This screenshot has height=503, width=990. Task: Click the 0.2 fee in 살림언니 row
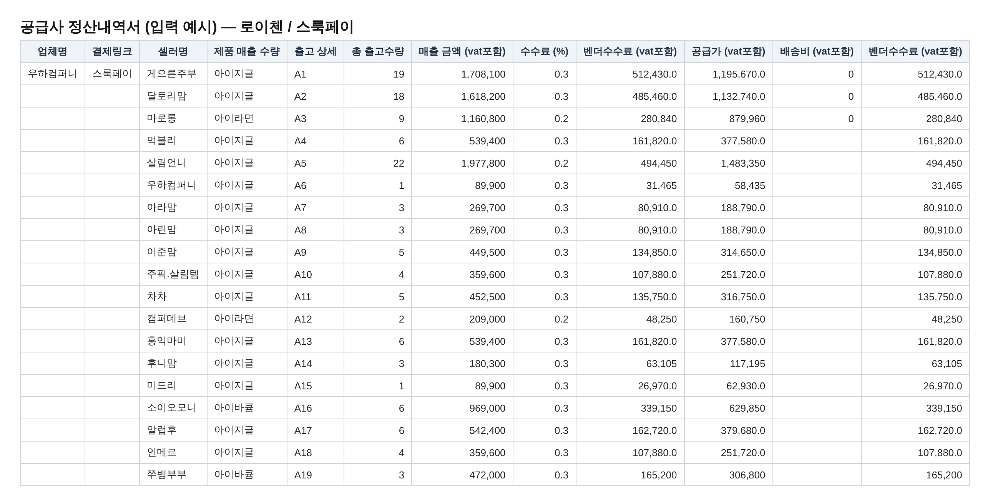coord(545,163)
